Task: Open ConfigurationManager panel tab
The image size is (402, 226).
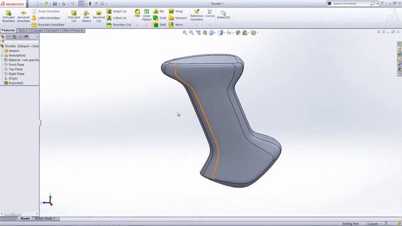Action: 14,37
